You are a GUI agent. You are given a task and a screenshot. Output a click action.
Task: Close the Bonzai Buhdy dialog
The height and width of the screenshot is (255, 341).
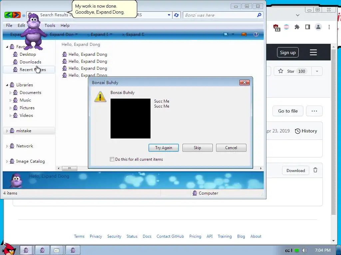(x=244, y=82)
